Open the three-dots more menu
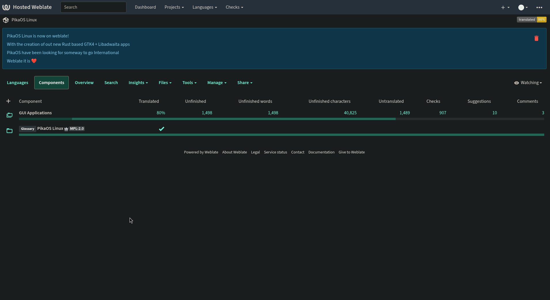The height and width of the screenshot is (300, 550). click(539, 7)
